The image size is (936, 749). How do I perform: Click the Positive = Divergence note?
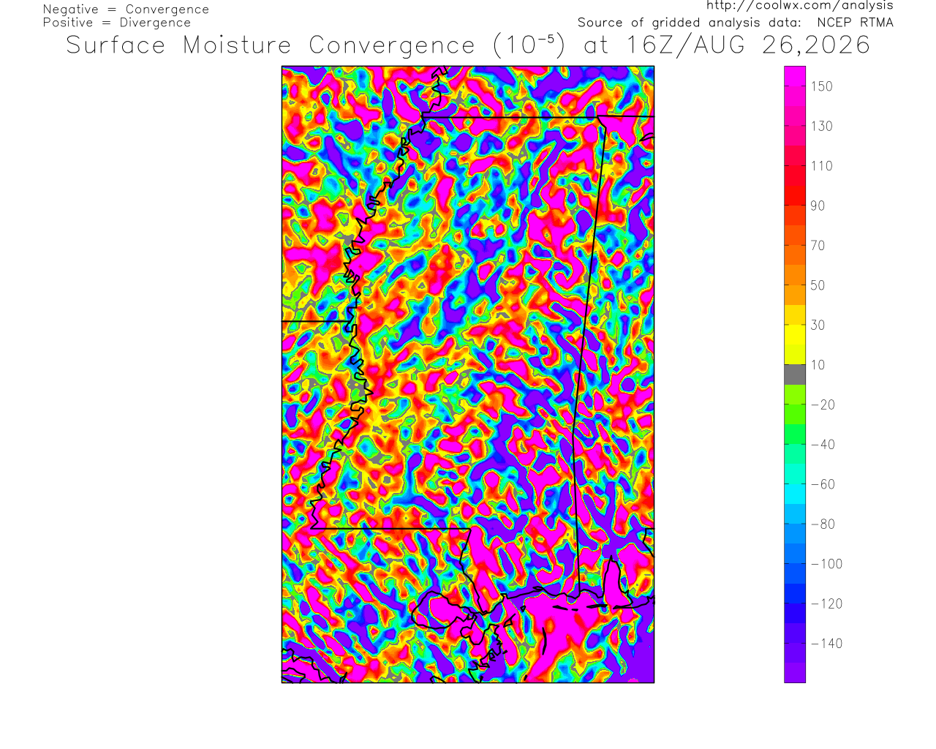[x=117, y=23]
